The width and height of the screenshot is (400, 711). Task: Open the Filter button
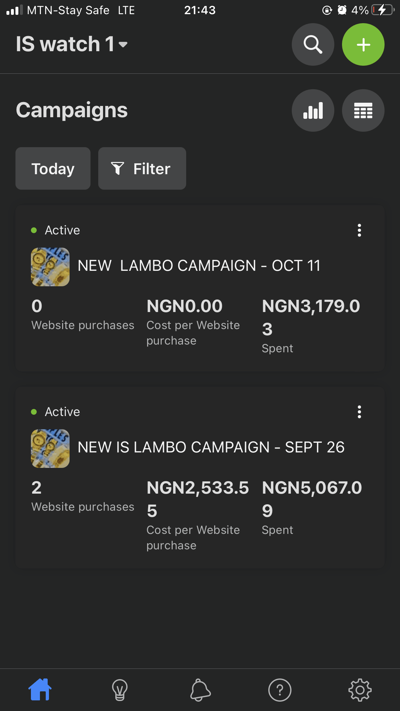point(142,168)
